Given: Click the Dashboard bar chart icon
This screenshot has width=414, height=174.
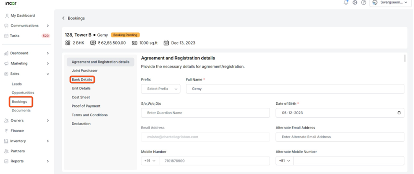Looking at the screenshot, I should pyautogui.click(x=6, y=53).
